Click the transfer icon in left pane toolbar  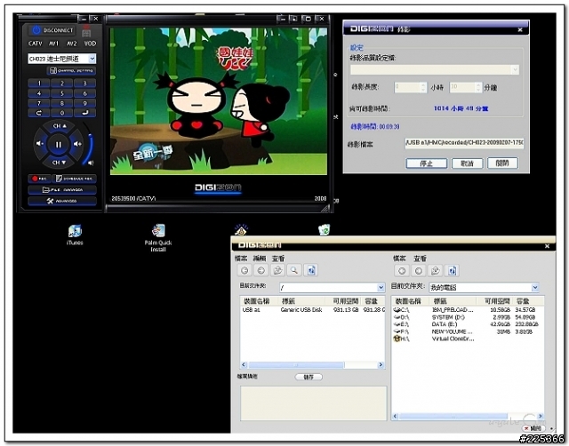[x=311, y=270]
